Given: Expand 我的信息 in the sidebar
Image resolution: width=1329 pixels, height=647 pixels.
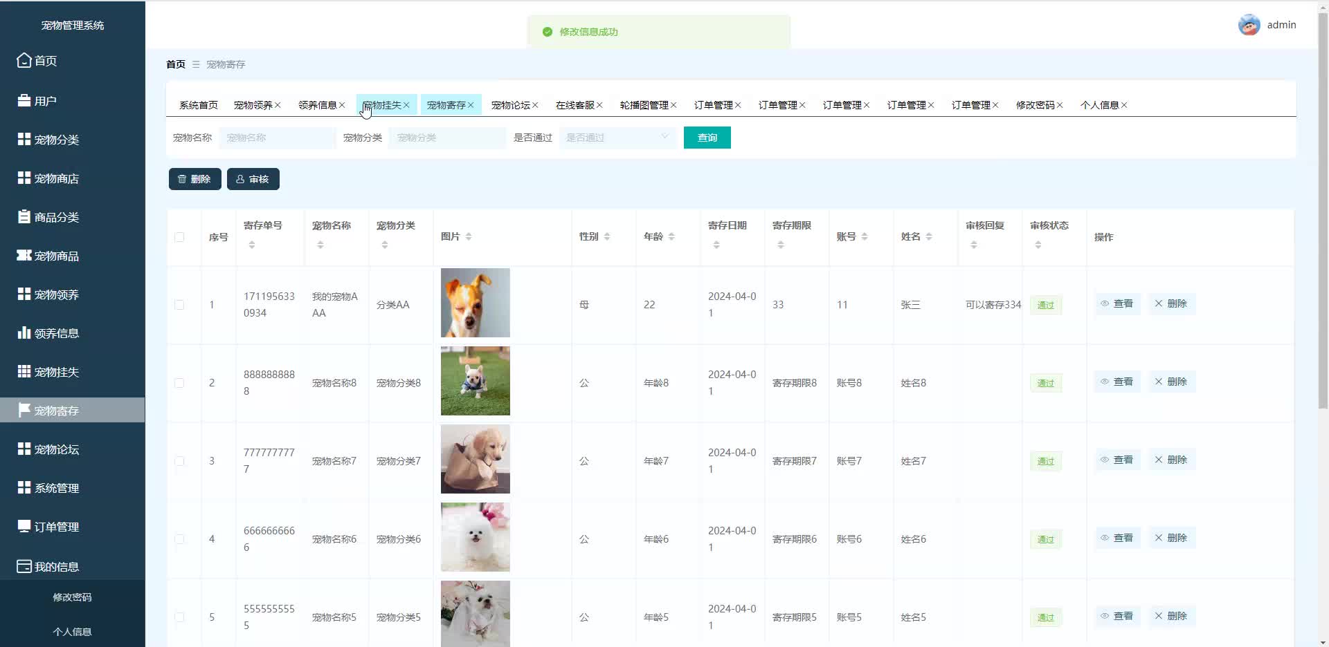Looking at the screenshot, I should pos(72,567).
